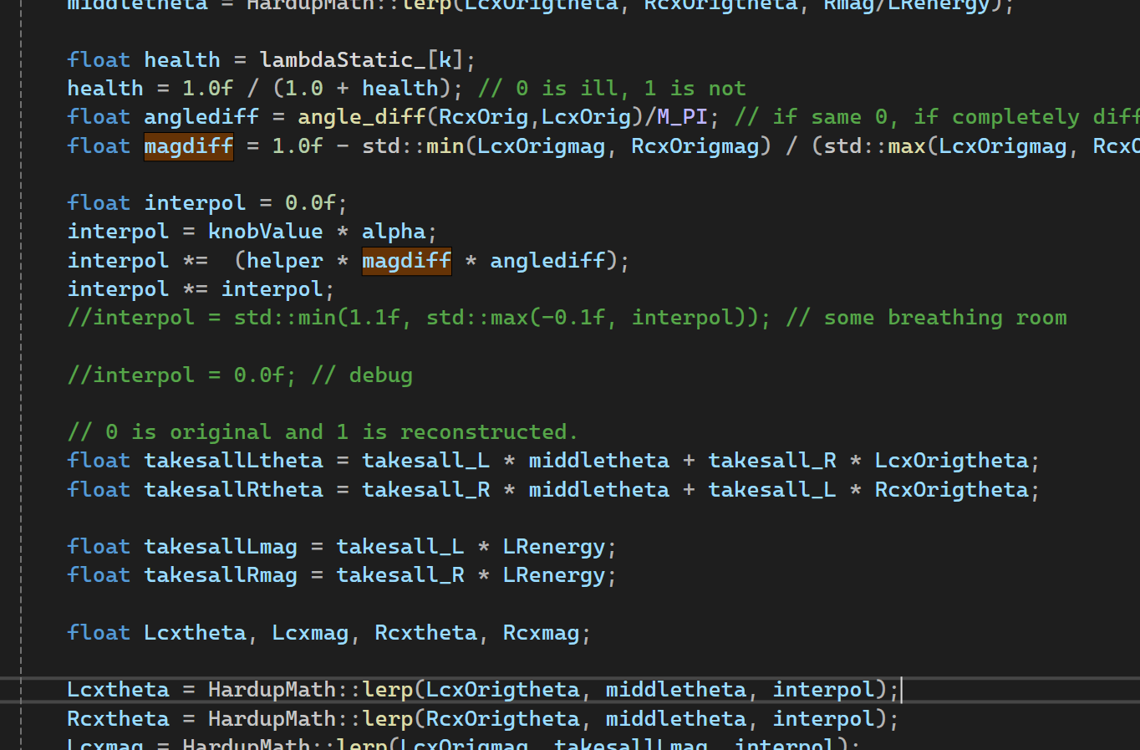Click the "takesallLmag" variable name
This screenshot has height=750, width=1140.
point(221,547)
